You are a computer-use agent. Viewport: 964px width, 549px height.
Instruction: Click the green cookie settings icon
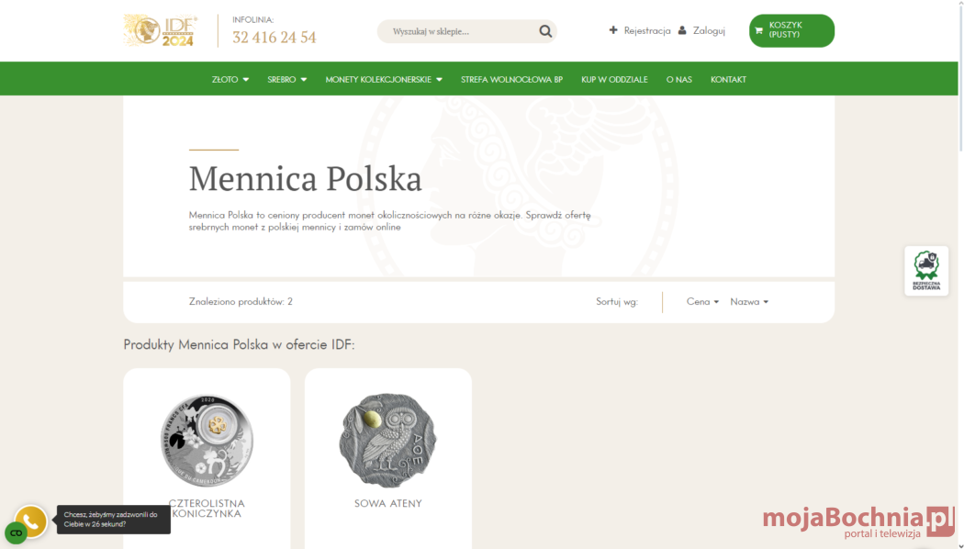(16, 533)
